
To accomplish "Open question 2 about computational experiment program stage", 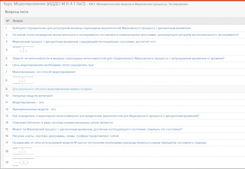I will (x=125, y=35).
